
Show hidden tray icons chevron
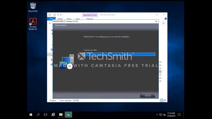[157, 115]
